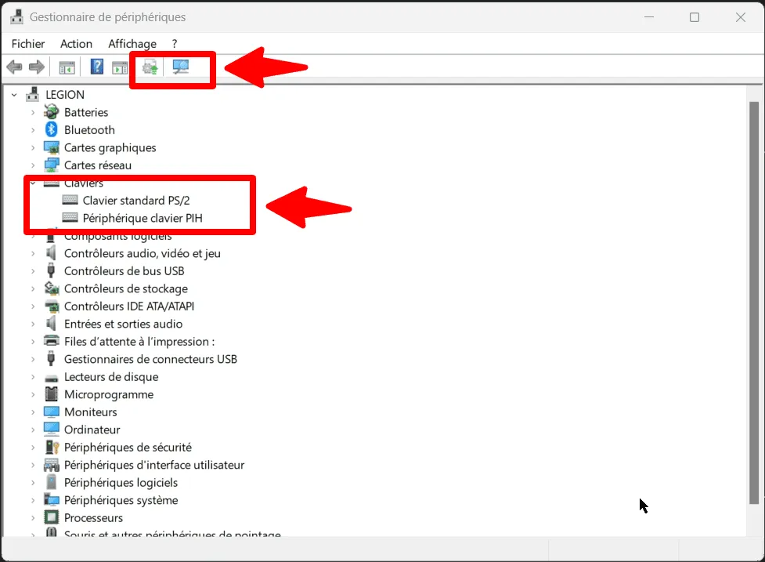Click the Bluetooth category icon
765x562 pixels.
51,129
